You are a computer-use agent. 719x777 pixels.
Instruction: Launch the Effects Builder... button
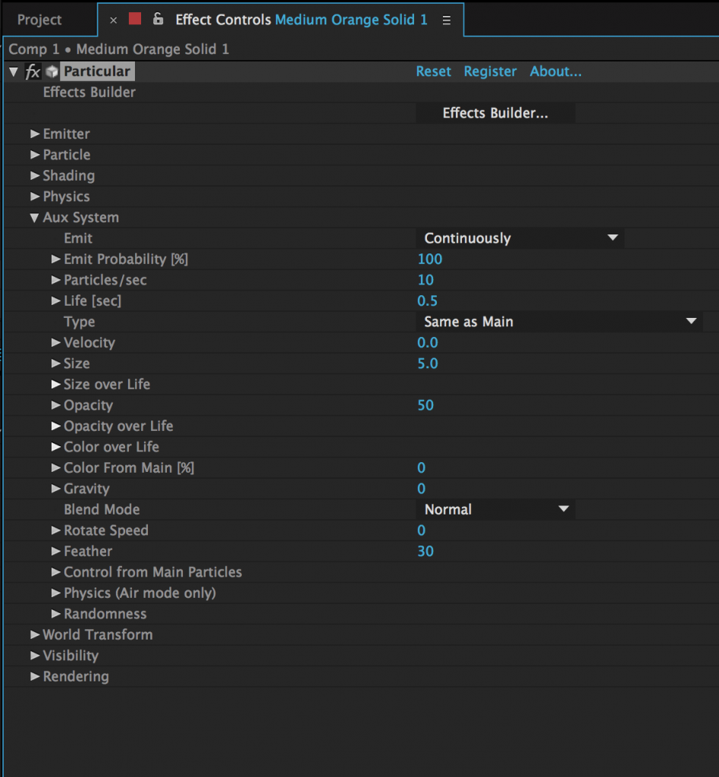click(x=495, y=113)
